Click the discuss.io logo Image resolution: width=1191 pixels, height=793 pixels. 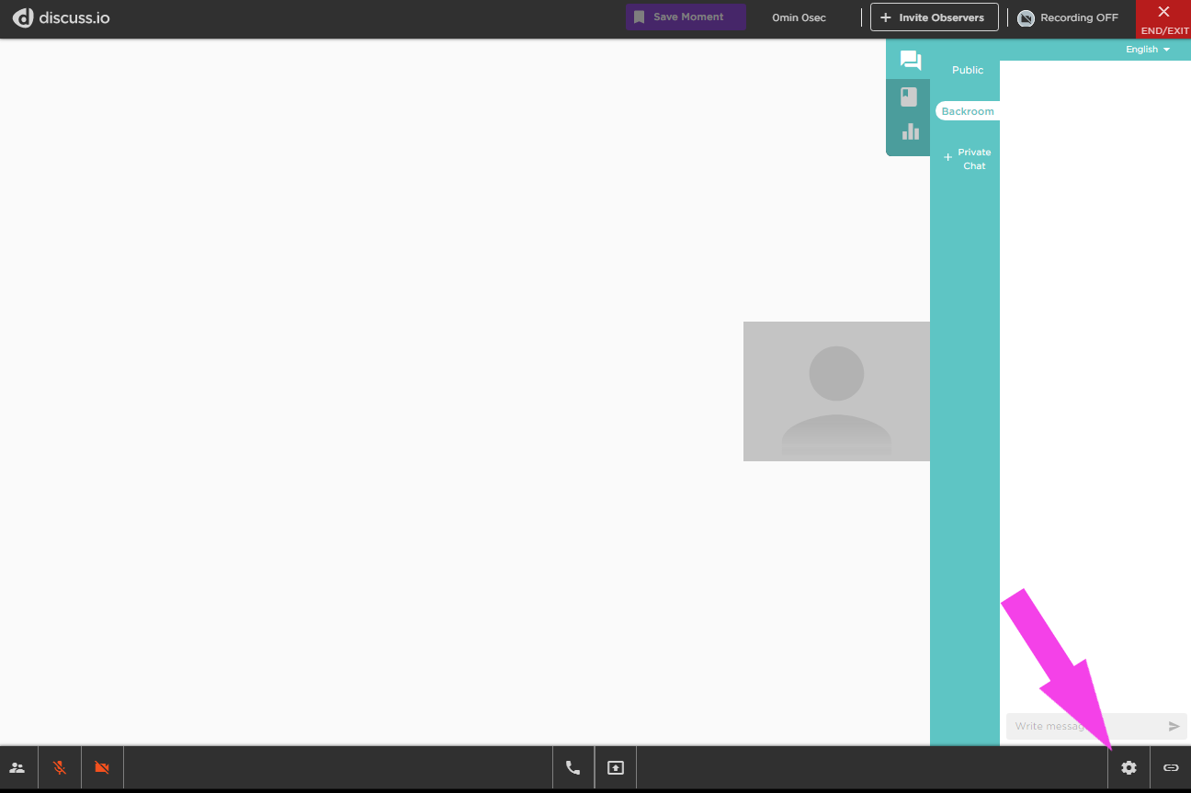pyautogui.click(x=61, y=17)
